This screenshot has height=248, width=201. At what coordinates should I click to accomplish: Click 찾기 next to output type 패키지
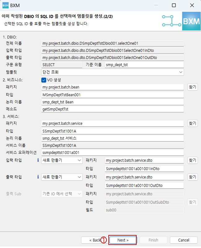coord(192,177)
